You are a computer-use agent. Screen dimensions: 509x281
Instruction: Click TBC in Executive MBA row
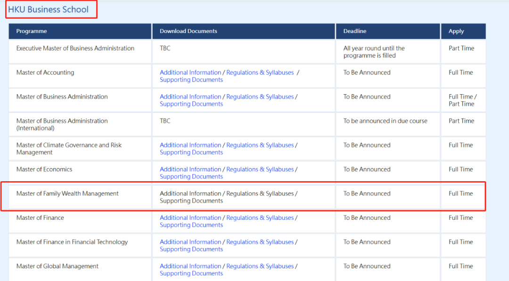[165, 48]
